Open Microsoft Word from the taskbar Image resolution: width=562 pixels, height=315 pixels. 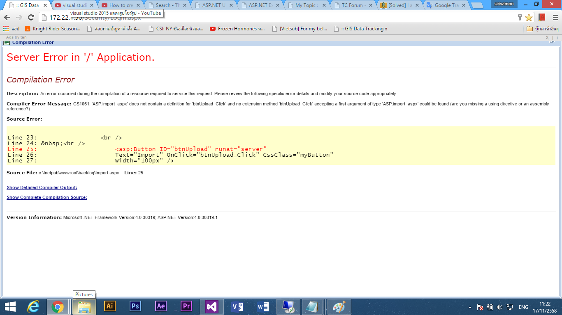(x=263, y=306)
